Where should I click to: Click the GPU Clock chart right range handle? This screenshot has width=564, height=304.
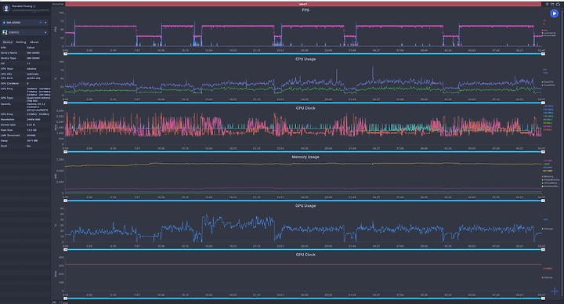pyautogui.click(x=543, y=299)
